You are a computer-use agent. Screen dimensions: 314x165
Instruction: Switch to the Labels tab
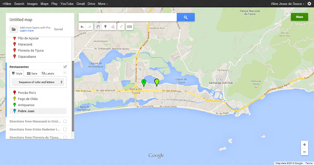click(x=48, y=73)
